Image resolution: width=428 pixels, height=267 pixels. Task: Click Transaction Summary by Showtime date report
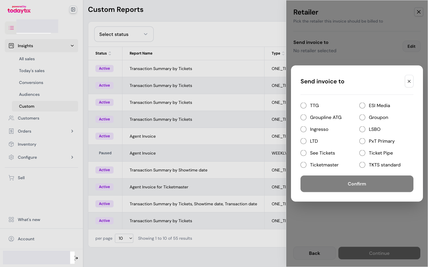(169, 170)
